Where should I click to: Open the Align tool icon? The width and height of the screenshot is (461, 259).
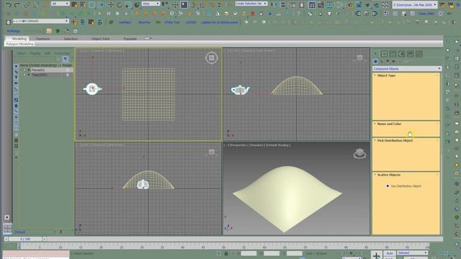(283, 5)
